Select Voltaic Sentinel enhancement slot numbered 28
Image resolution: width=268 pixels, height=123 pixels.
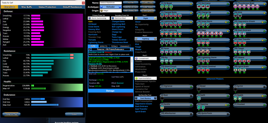pyautogui.click(x=199, y=70)
